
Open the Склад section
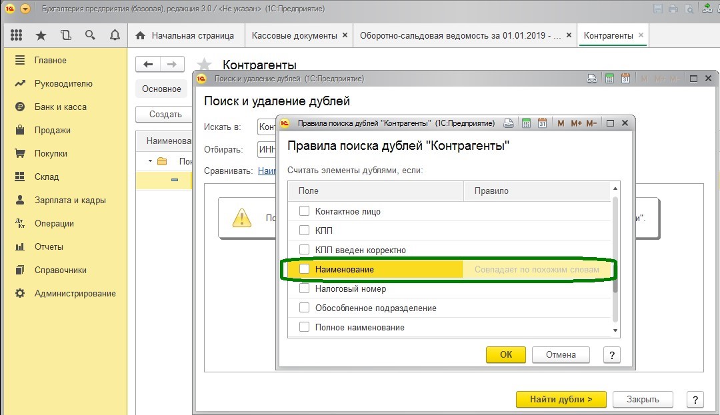click(47, 177)
